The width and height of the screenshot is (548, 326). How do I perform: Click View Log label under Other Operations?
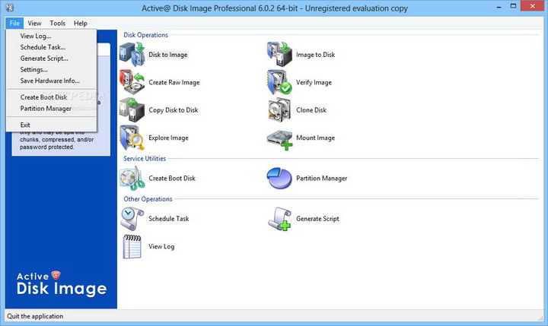tap(161, 246)
